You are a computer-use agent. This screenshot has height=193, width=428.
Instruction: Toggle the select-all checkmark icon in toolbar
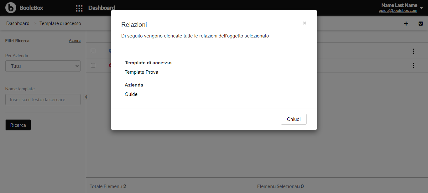point(421,23)
